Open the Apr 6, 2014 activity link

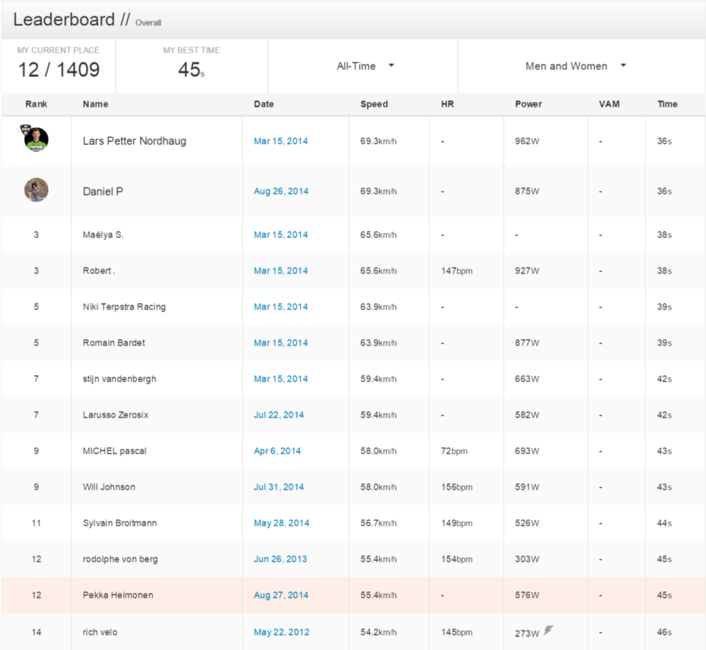(x=277, y=451)
